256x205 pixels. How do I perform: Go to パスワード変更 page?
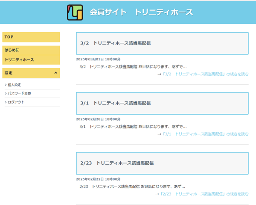(19, 93)
